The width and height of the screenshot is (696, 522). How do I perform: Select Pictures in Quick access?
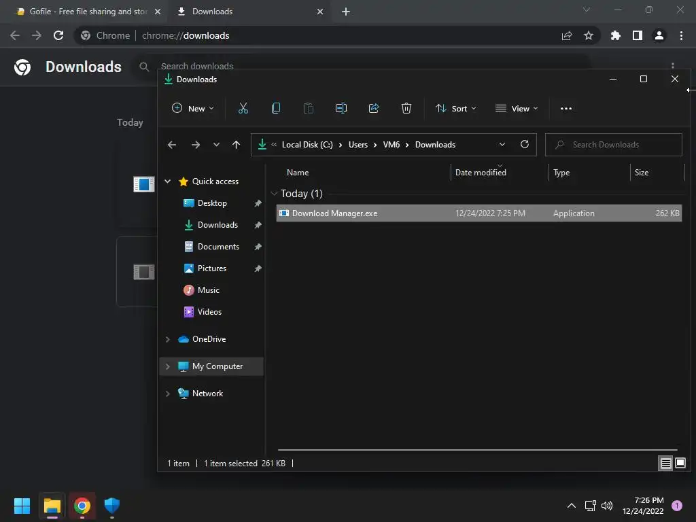[x=213, y=268]
